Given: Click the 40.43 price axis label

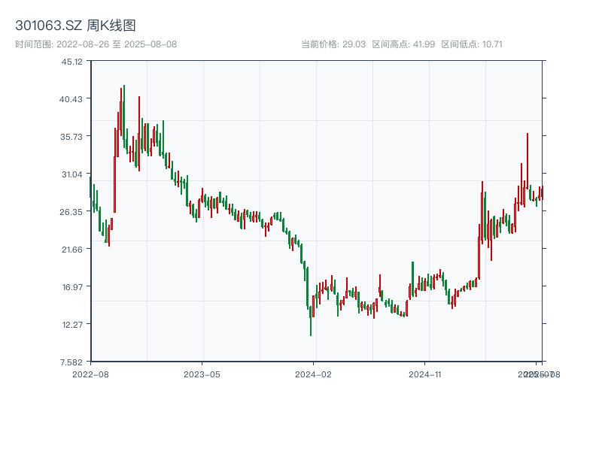Looking at the screenshot, I should point(72,99).
